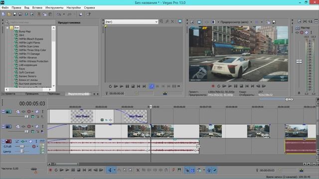Adjust the Центр pan slider on audio track
The height and width of the screenshot is (179, 319).
[22, 151]
